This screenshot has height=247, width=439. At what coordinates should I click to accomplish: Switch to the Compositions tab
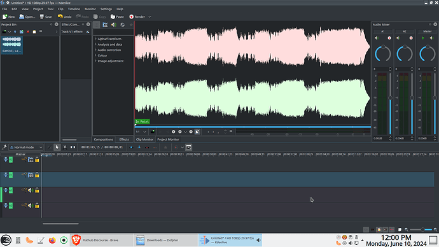pos(103,139)
